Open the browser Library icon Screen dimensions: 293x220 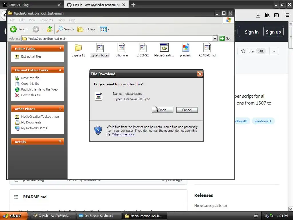click(x=267, y=15)
